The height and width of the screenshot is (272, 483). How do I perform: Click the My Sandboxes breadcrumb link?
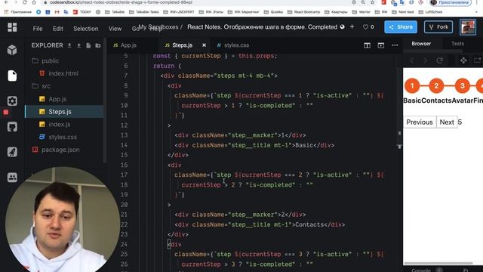158,27
